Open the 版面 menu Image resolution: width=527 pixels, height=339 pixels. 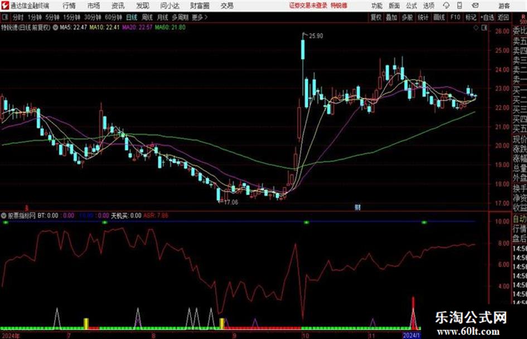394,6
